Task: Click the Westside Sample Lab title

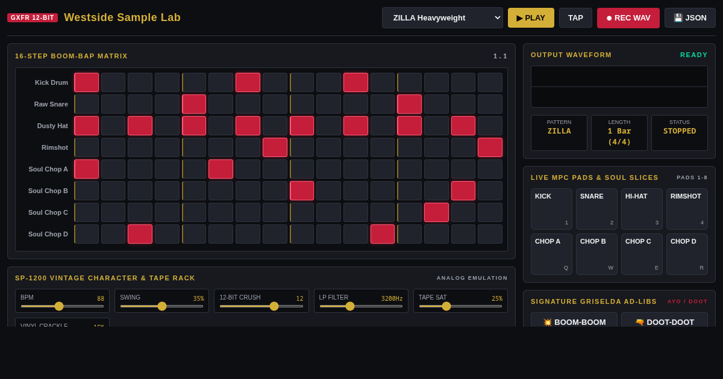Action: 122,17
